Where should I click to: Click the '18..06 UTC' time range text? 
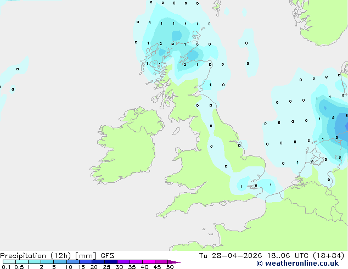288,256
